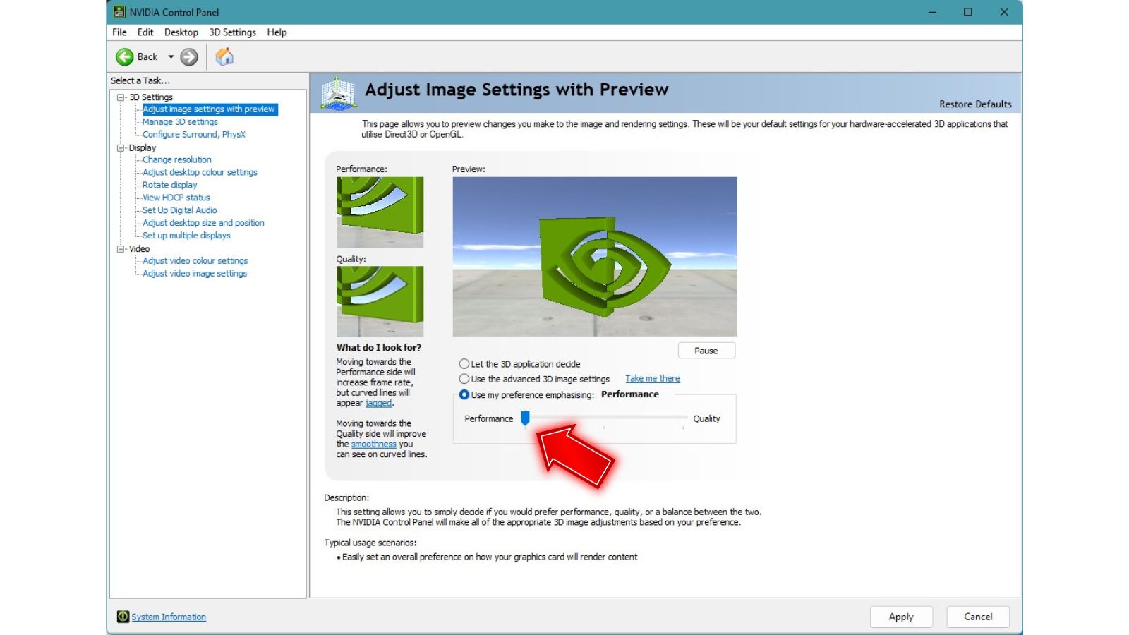Screen dimensions: 1129x635
Task: Click the green Back arrow icon
Action: 125,57
